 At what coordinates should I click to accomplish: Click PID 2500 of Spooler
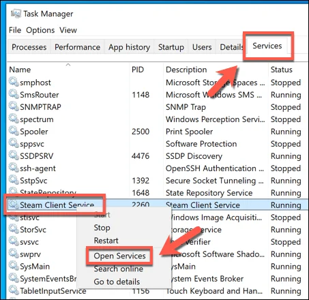141,132
